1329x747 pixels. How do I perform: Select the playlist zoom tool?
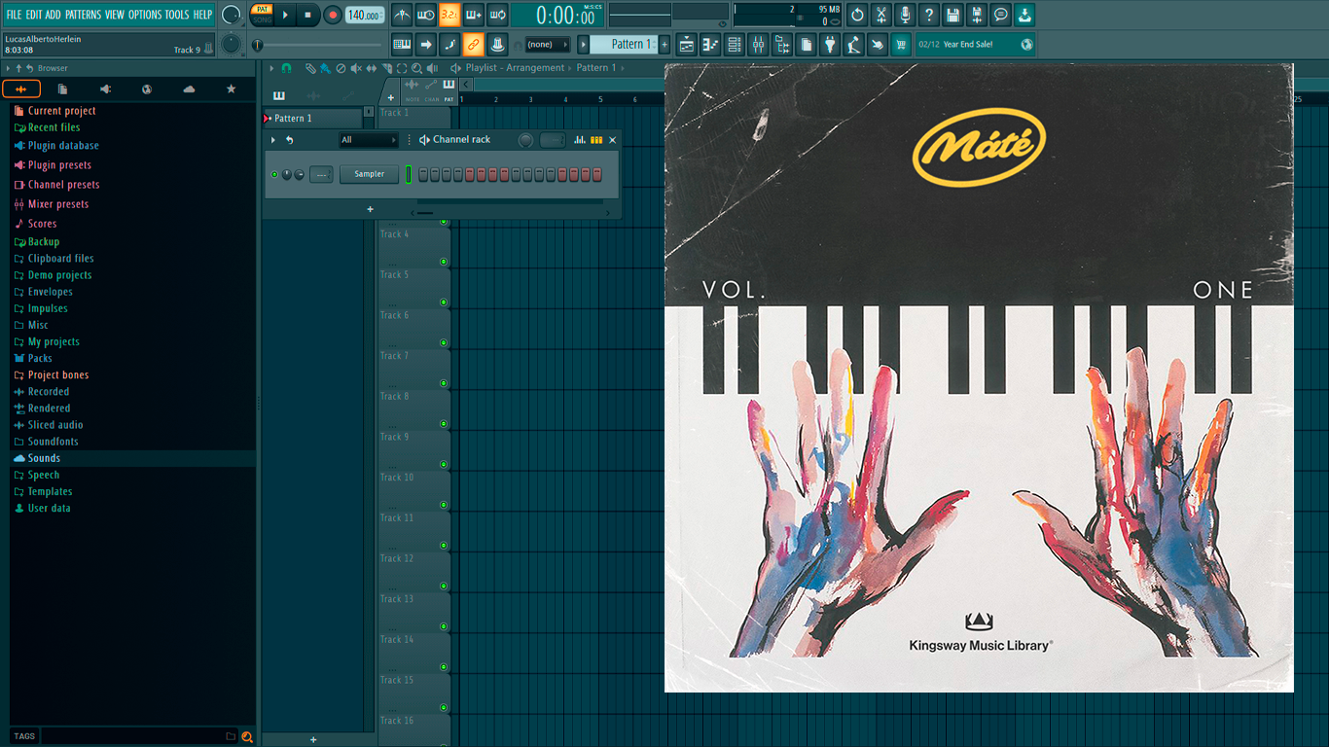(417, 68)
